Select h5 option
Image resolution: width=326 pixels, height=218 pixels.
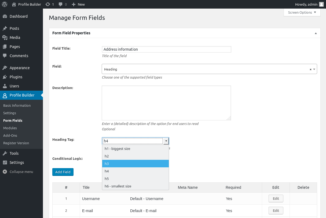tap(135, 179)
